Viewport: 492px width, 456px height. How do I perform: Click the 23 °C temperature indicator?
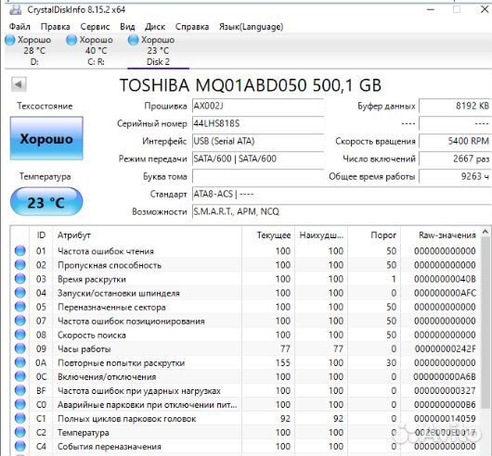click(x=46, y=202)
